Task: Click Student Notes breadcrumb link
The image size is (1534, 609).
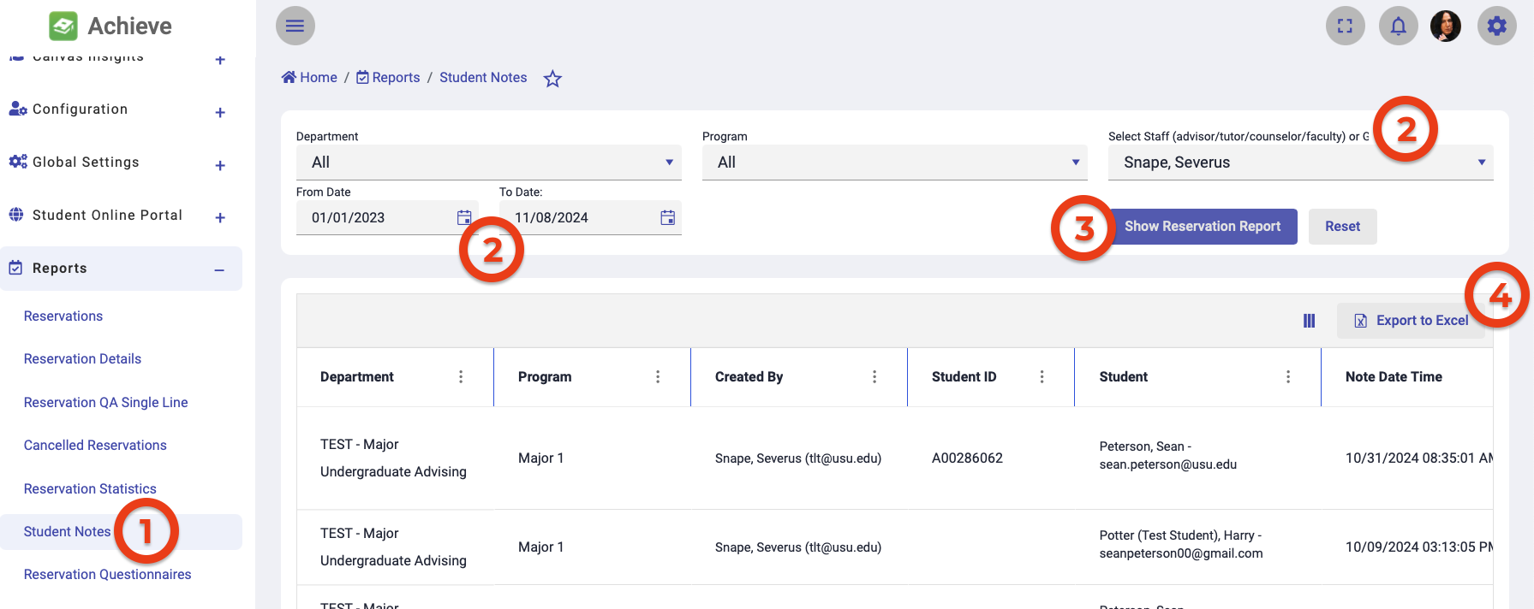Action: tap(483, 78)
